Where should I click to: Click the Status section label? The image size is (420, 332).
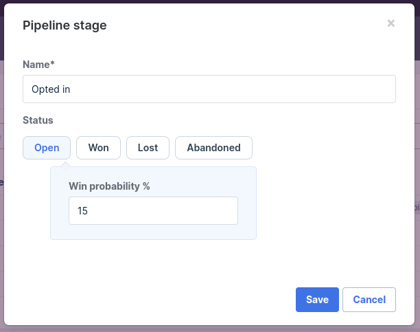[x=38, y=120]
